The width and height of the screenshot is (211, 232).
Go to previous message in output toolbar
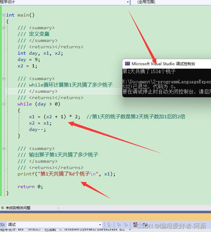click(x=119, y=225)
